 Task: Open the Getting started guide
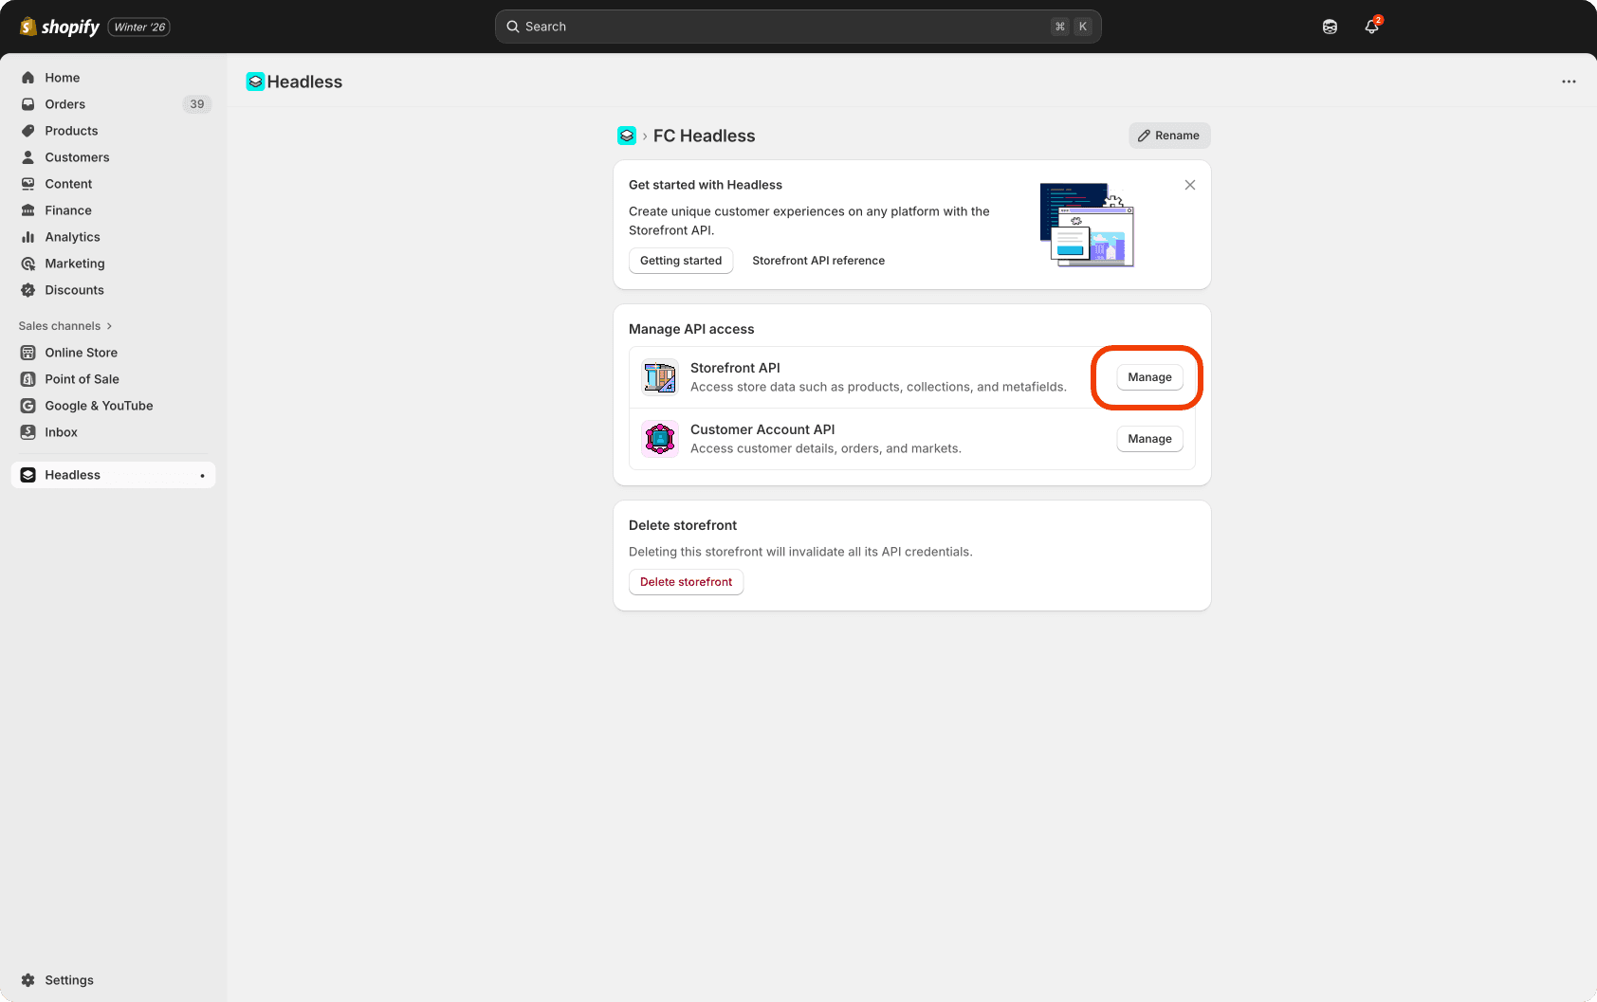coord(681,261)
